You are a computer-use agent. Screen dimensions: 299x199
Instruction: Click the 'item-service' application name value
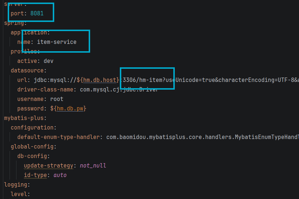click(x=57, y=42)
